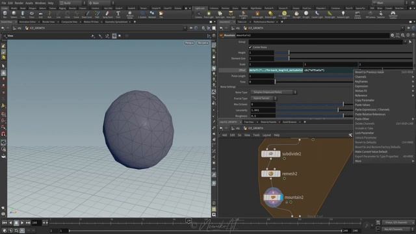Open the Main take dropdown
The height and width of the screenshot is (234, 416).
click(x=389, y=3)
